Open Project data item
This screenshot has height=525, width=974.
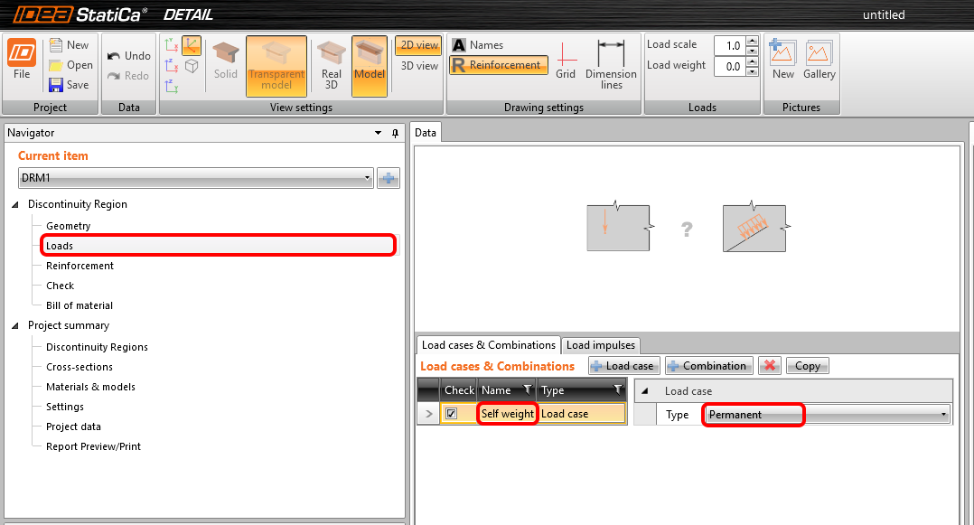pyautogui.click(x=73, y=427)
